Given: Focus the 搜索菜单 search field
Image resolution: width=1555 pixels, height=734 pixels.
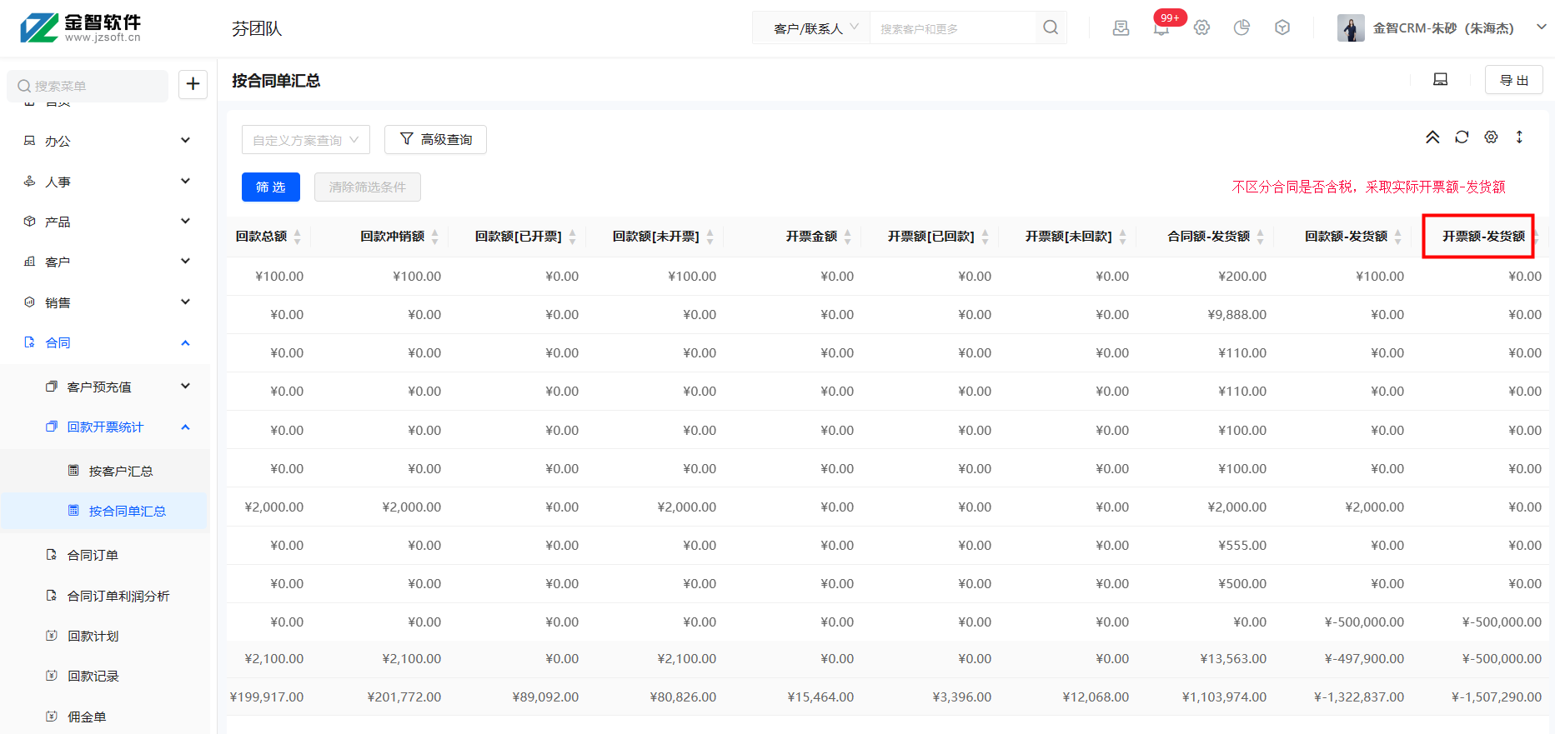Looking at the screenshot, I should tap(88, 86).
